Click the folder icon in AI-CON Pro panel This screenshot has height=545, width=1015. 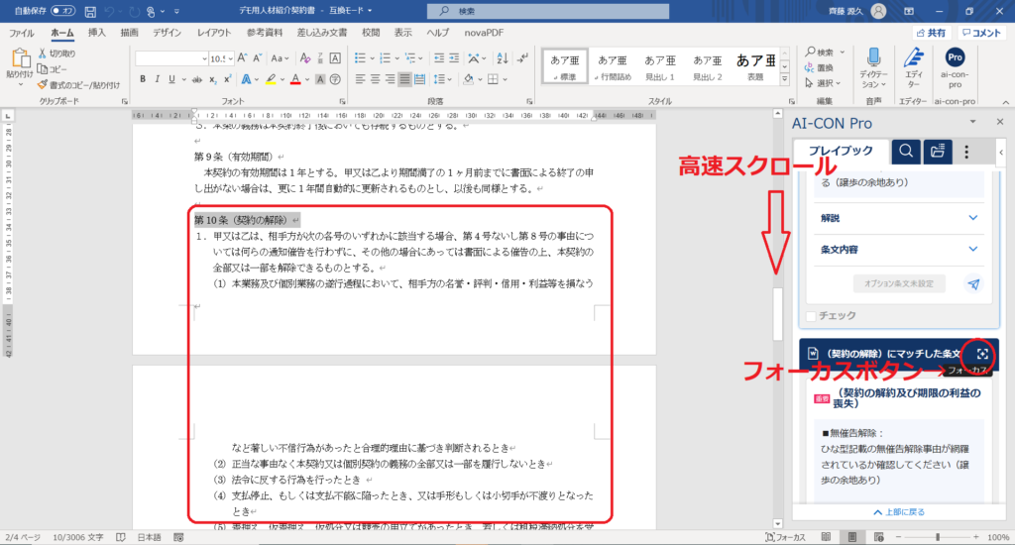[x=937, y=152]
